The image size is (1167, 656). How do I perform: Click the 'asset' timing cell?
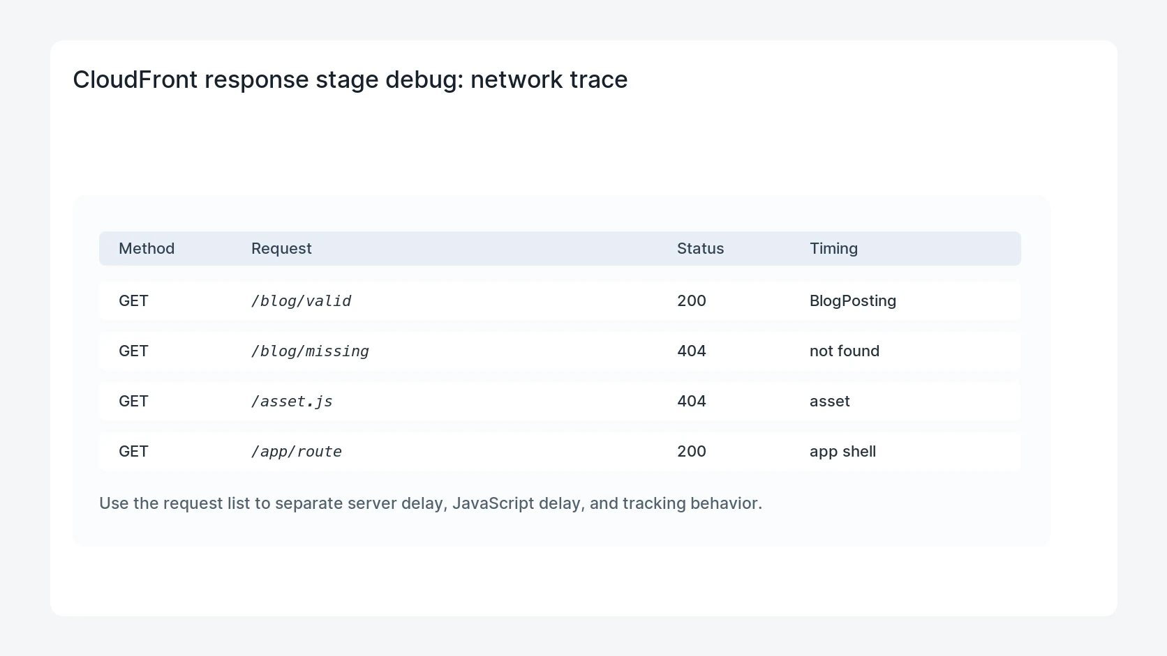coord(830,401)
